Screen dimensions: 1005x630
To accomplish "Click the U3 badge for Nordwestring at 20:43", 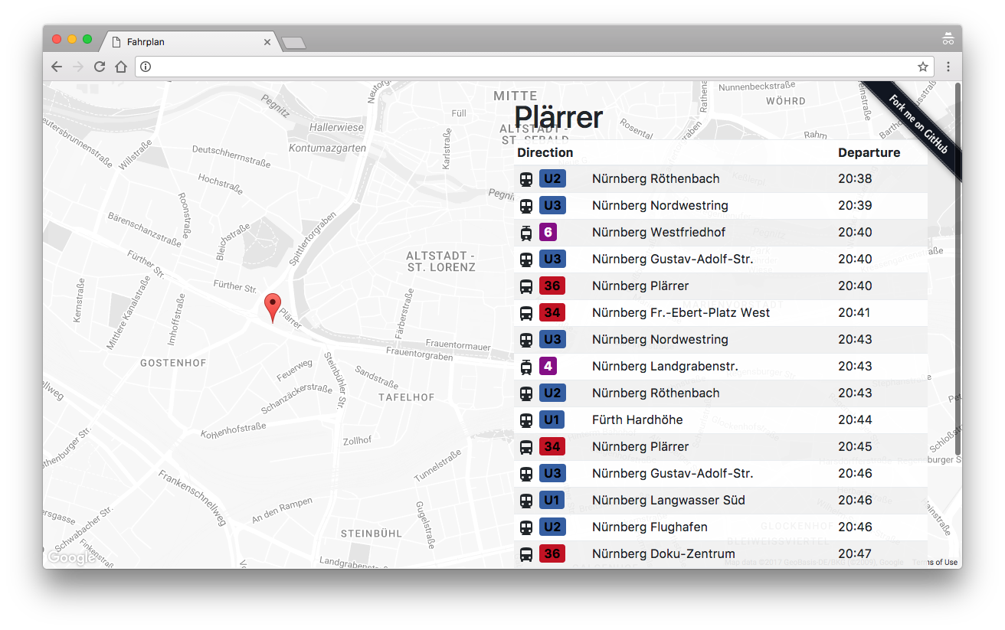I will pos(552,339).
